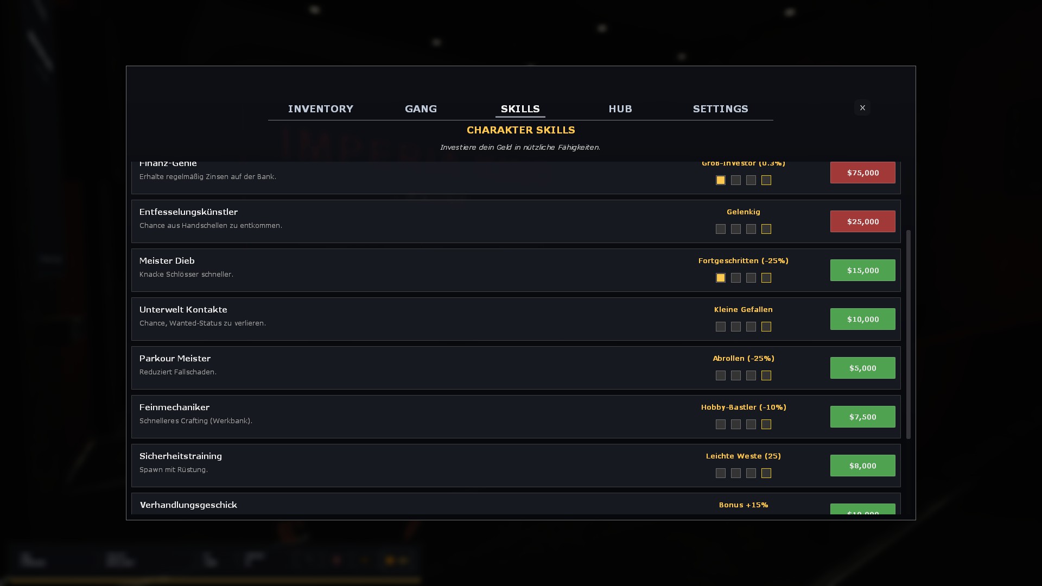The height and width of the screenshot is (586, 1042).
Task: Open the GANG tab
Action: [421, 109]
